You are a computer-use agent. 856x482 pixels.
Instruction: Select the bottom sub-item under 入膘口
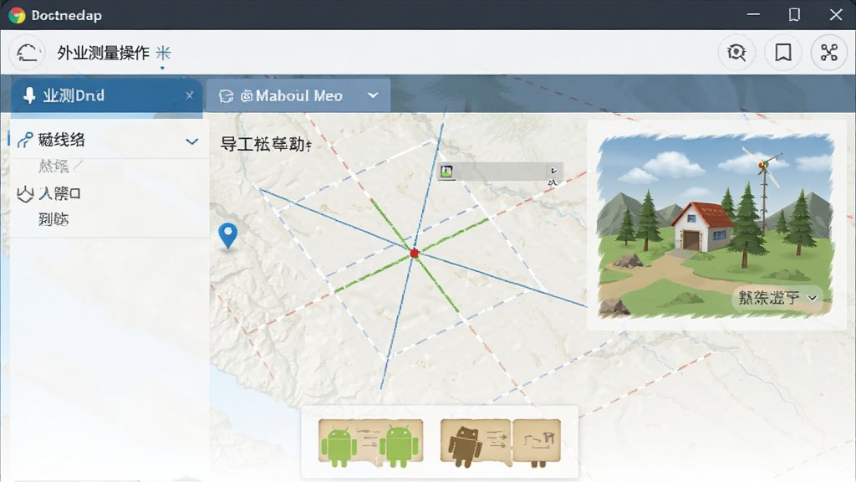pos(53,219)
